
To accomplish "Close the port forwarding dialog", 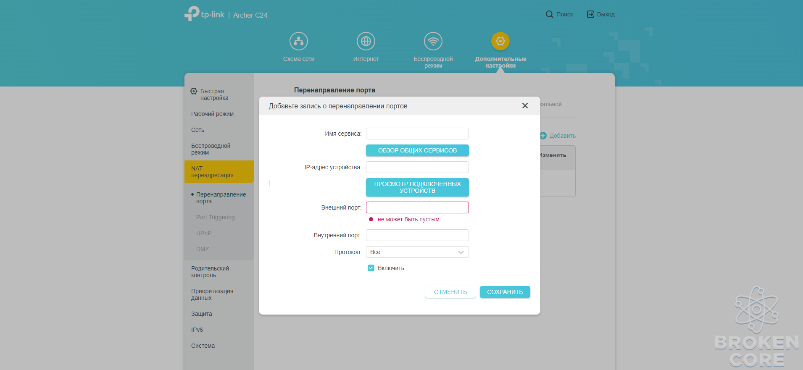I will pyautogui.click(x=525, y=106).
